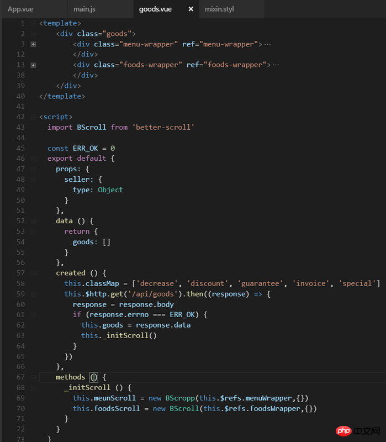Collapse the if block at line 61
Image resolution: width=386 pixels, height=442 pixels.
[33, 315]
